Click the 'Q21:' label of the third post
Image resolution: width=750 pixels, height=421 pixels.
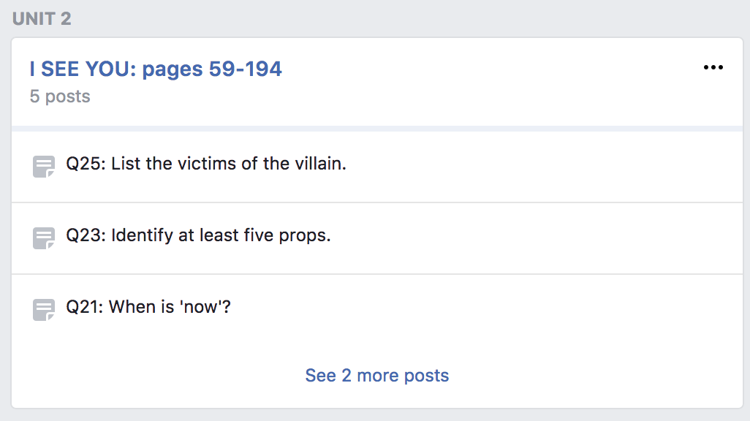(x=86, y=307)
